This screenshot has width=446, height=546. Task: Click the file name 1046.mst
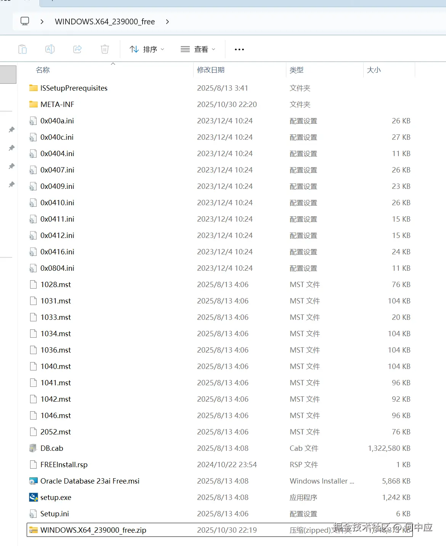(56, 415)
